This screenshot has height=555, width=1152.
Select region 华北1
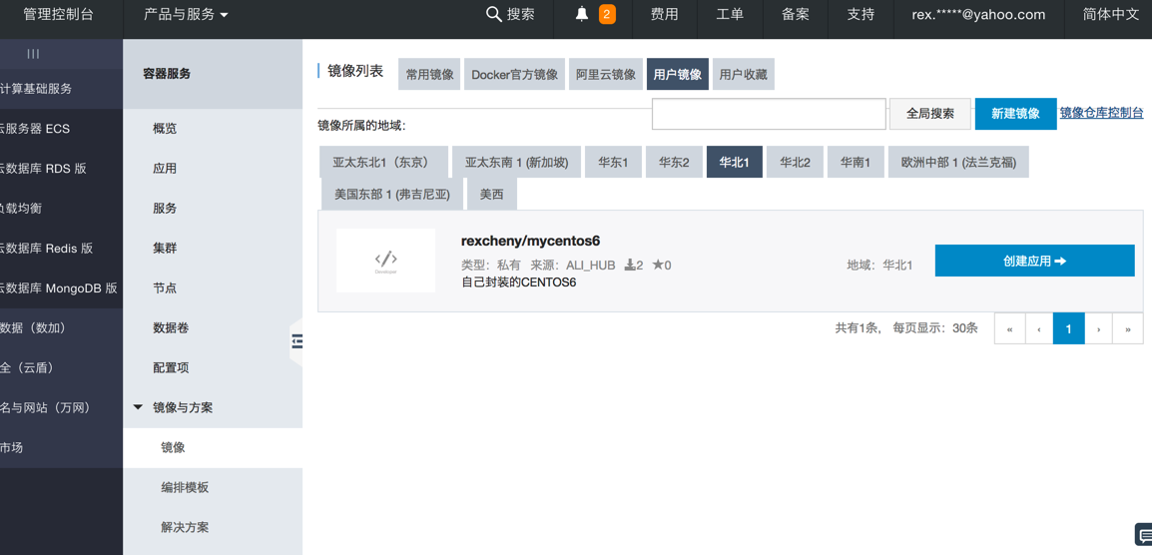tap(734, 162)
